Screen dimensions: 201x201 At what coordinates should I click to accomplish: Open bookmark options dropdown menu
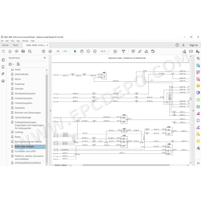[x=11, y=64]
